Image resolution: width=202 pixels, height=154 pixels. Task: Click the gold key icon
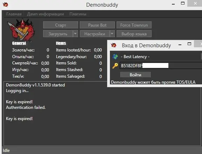click(115, 66)
